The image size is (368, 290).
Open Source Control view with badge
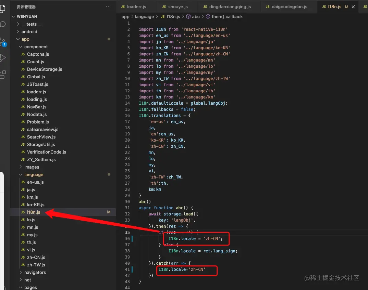point(3,42)
